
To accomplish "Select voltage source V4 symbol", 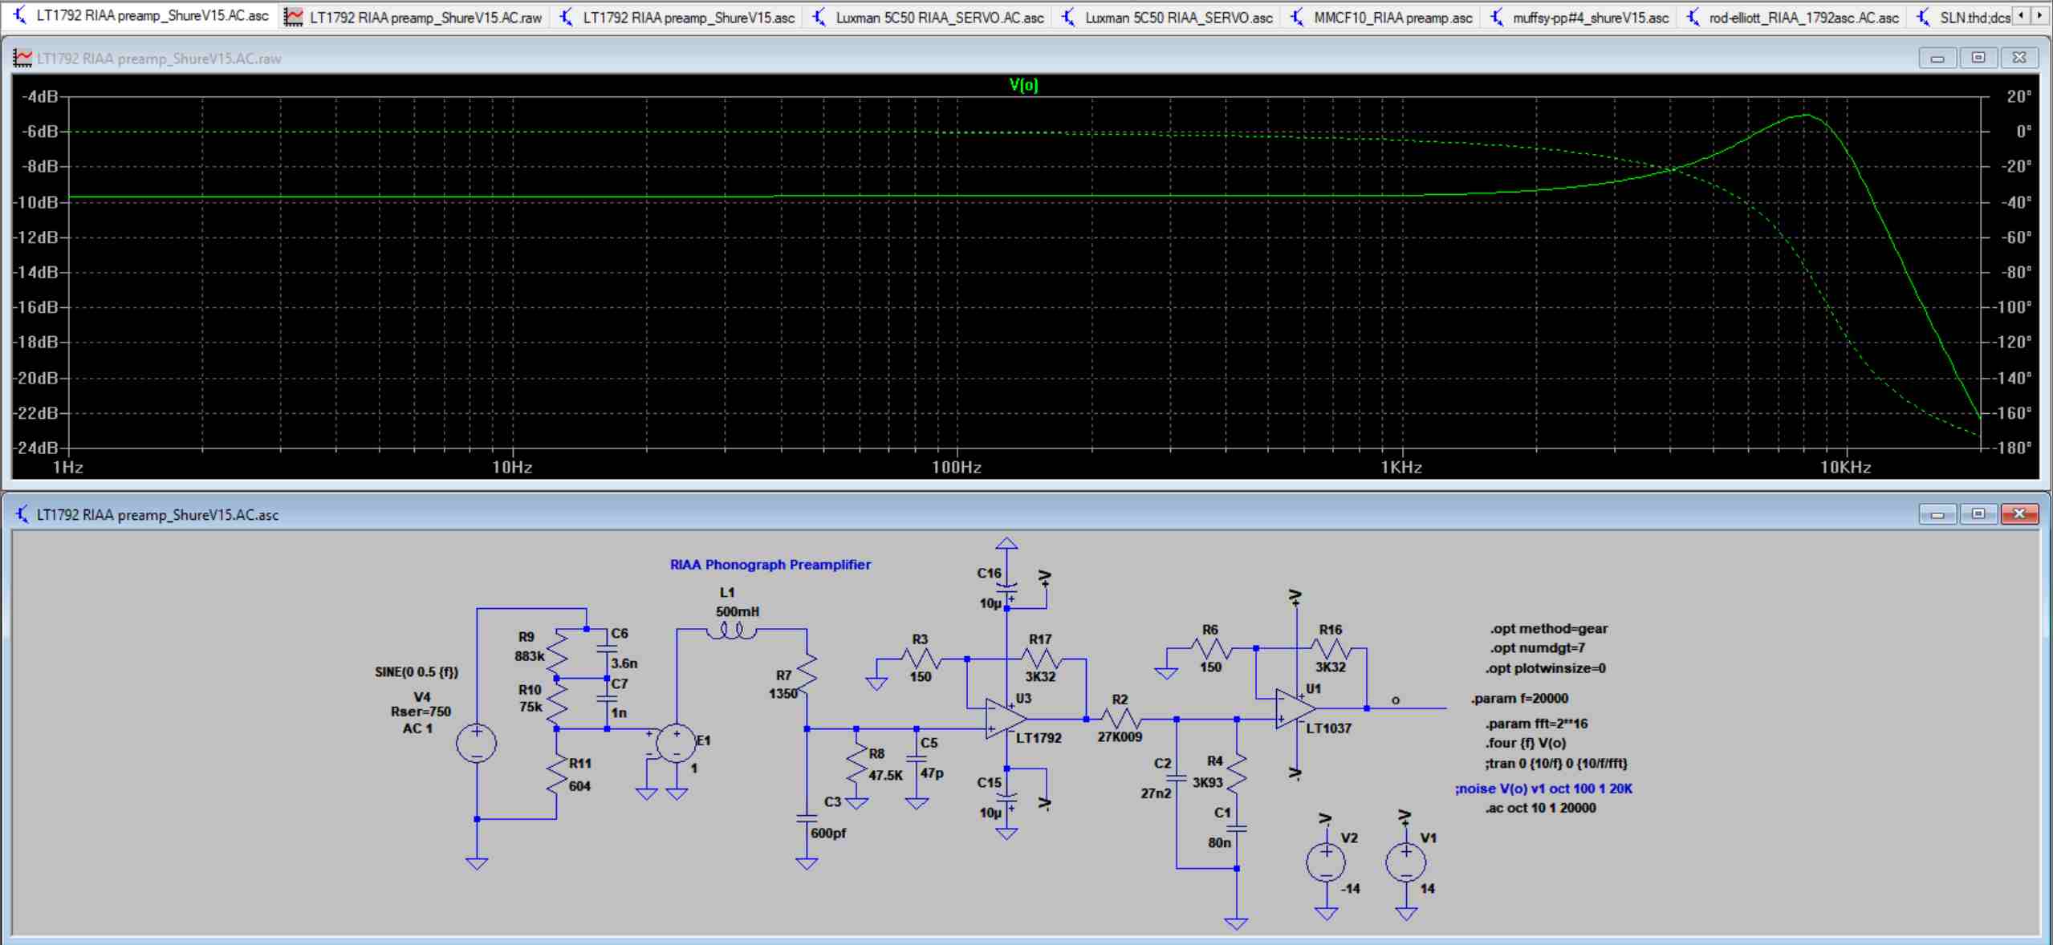I will point(477,743).
